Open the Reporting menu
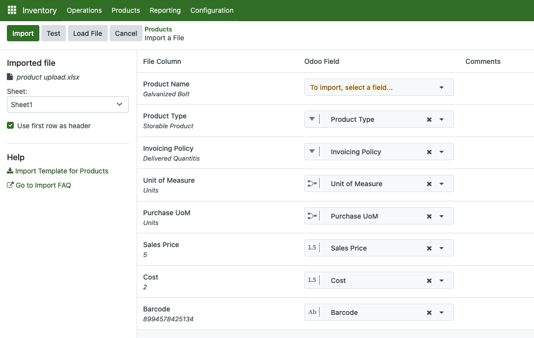 pyautogui.click(x=165, y=10)
